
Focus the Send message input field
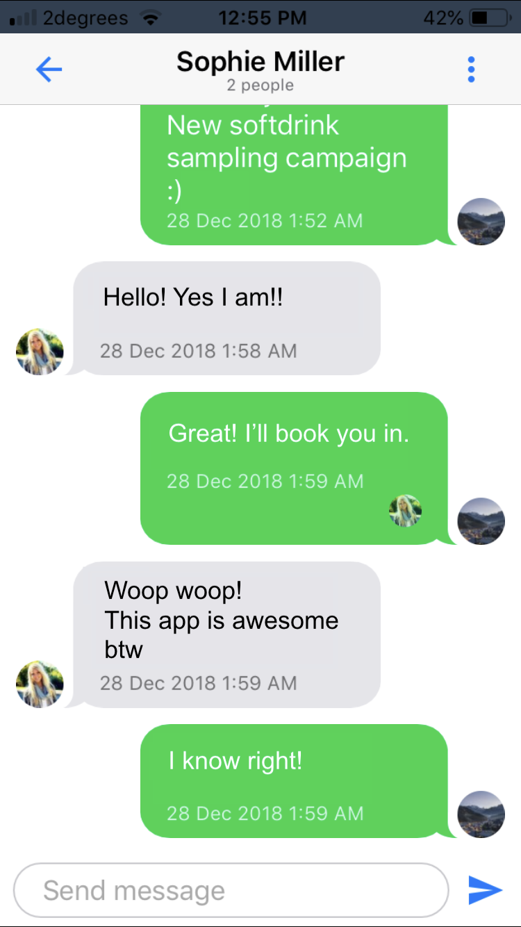pyautogui.click(x=231, y=890)
